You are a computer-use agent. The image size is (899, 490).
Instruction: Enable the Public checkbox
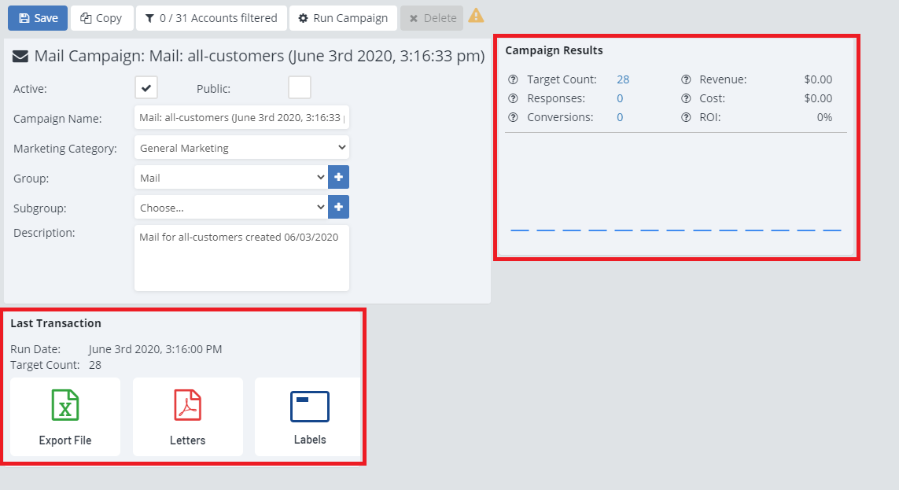pos(300,87)
